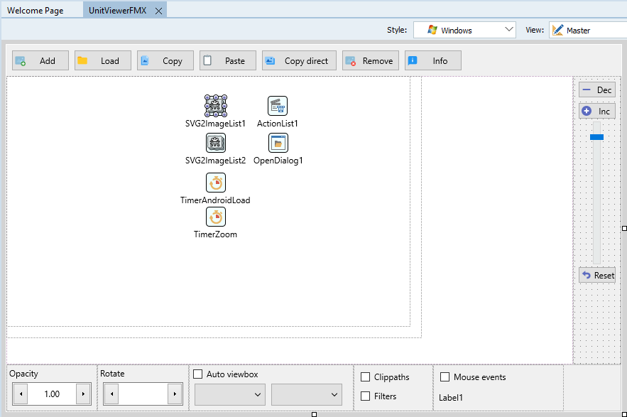Check the Mouse events option
Image resolution: width=627 pixels, height=417 pixels.
445,377
